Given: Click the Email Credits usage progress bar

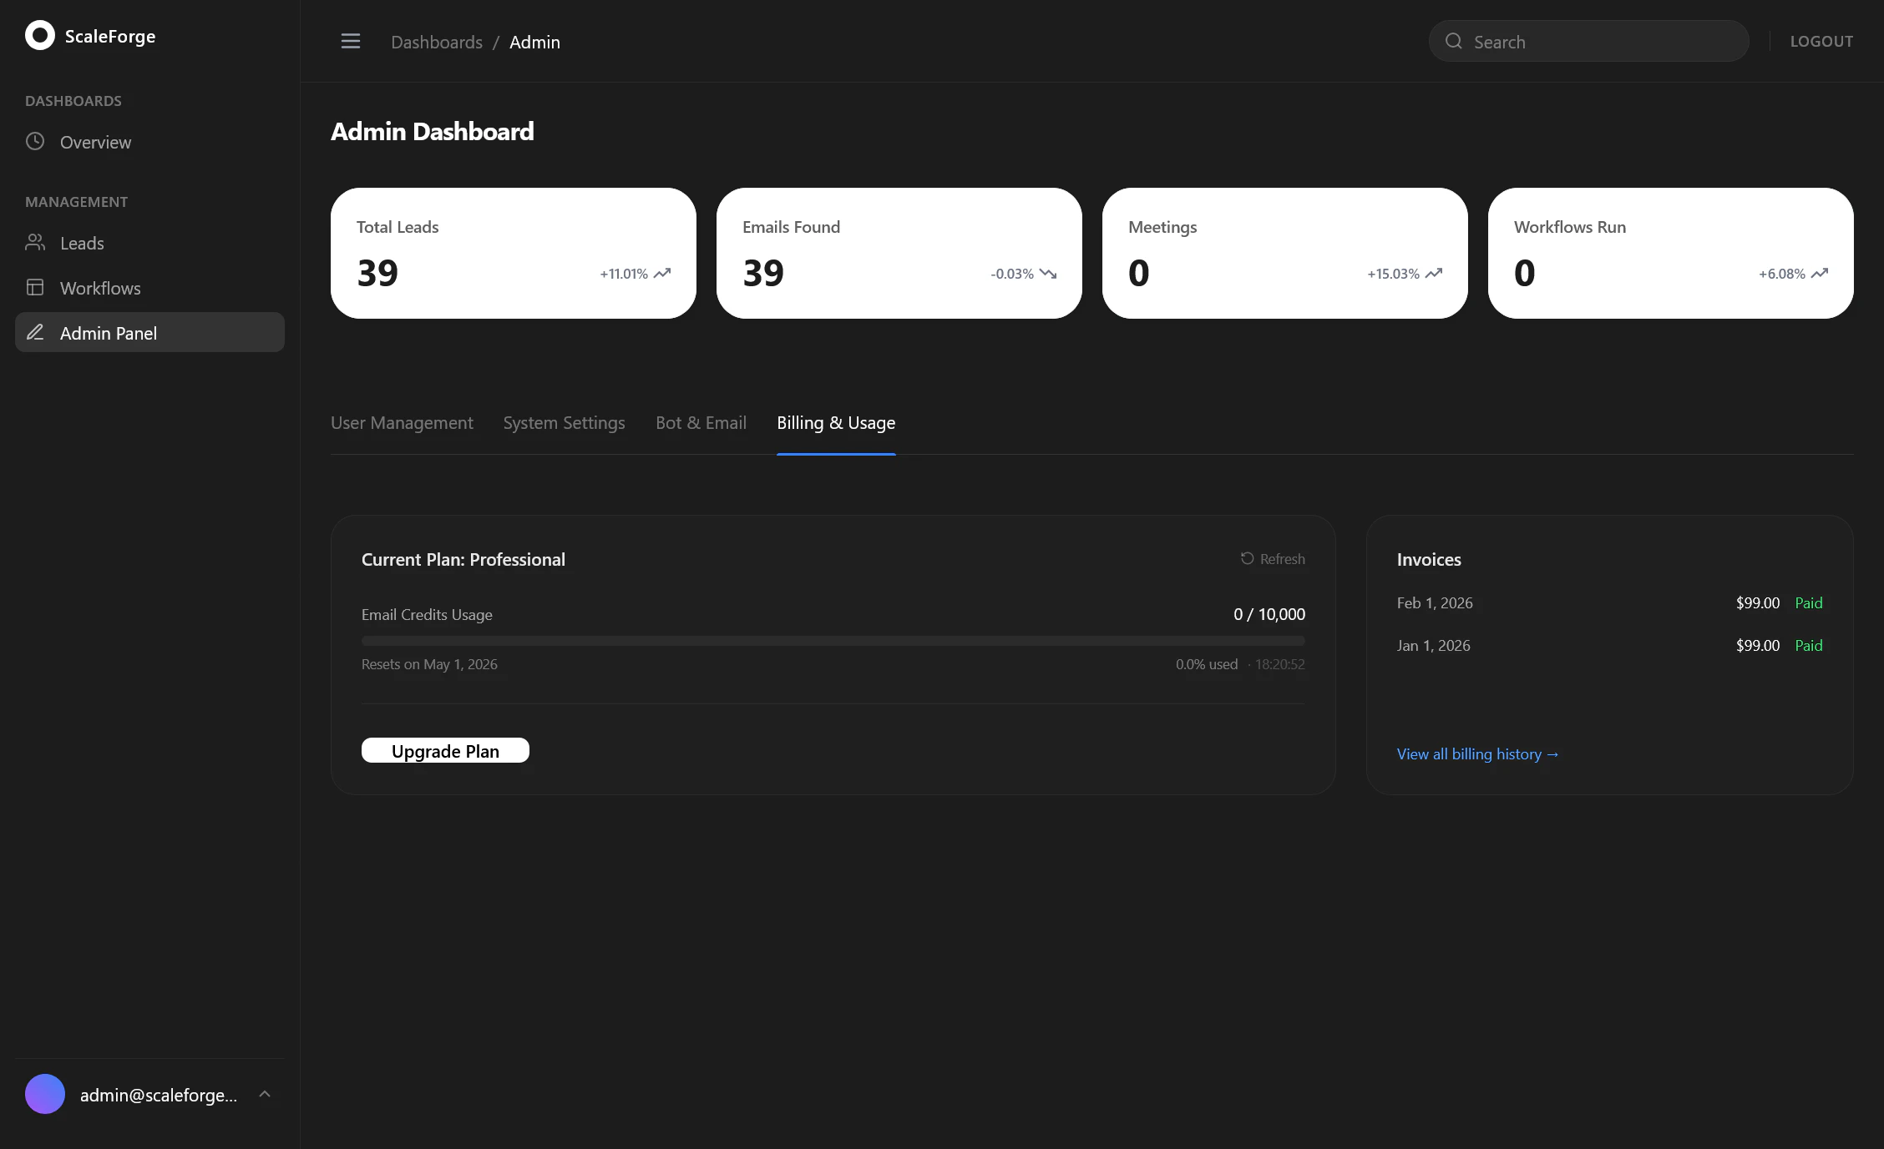Looking at the screenshot, I should 833,641.
